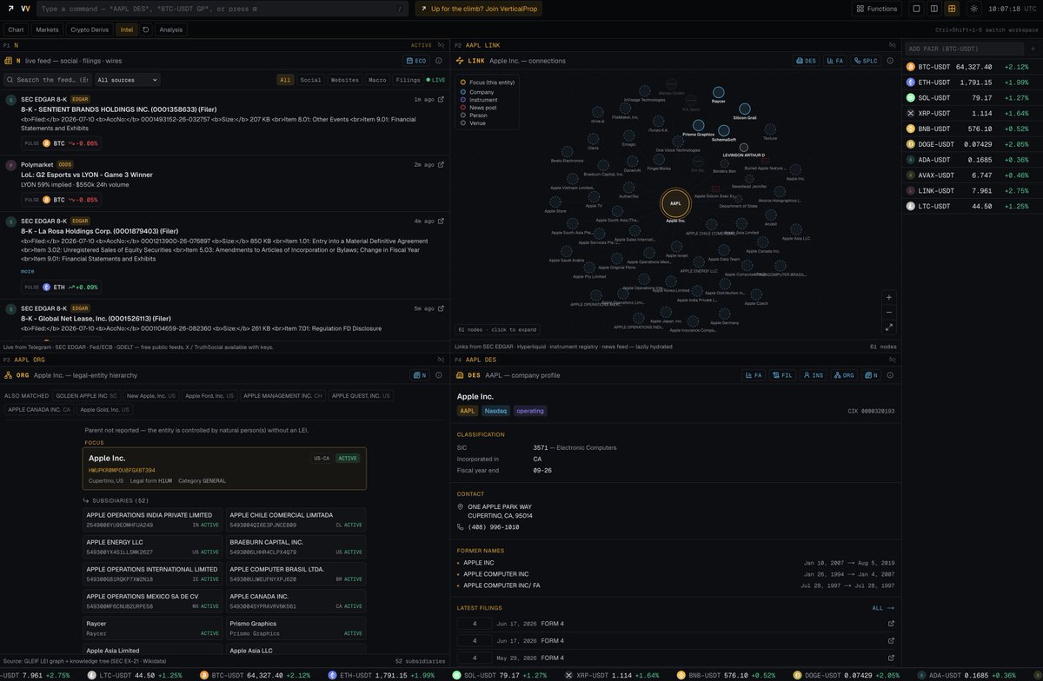This screenshot has height=681, width=1043.
Task: Select the Intel workspace tab
Action: [127, 30]
